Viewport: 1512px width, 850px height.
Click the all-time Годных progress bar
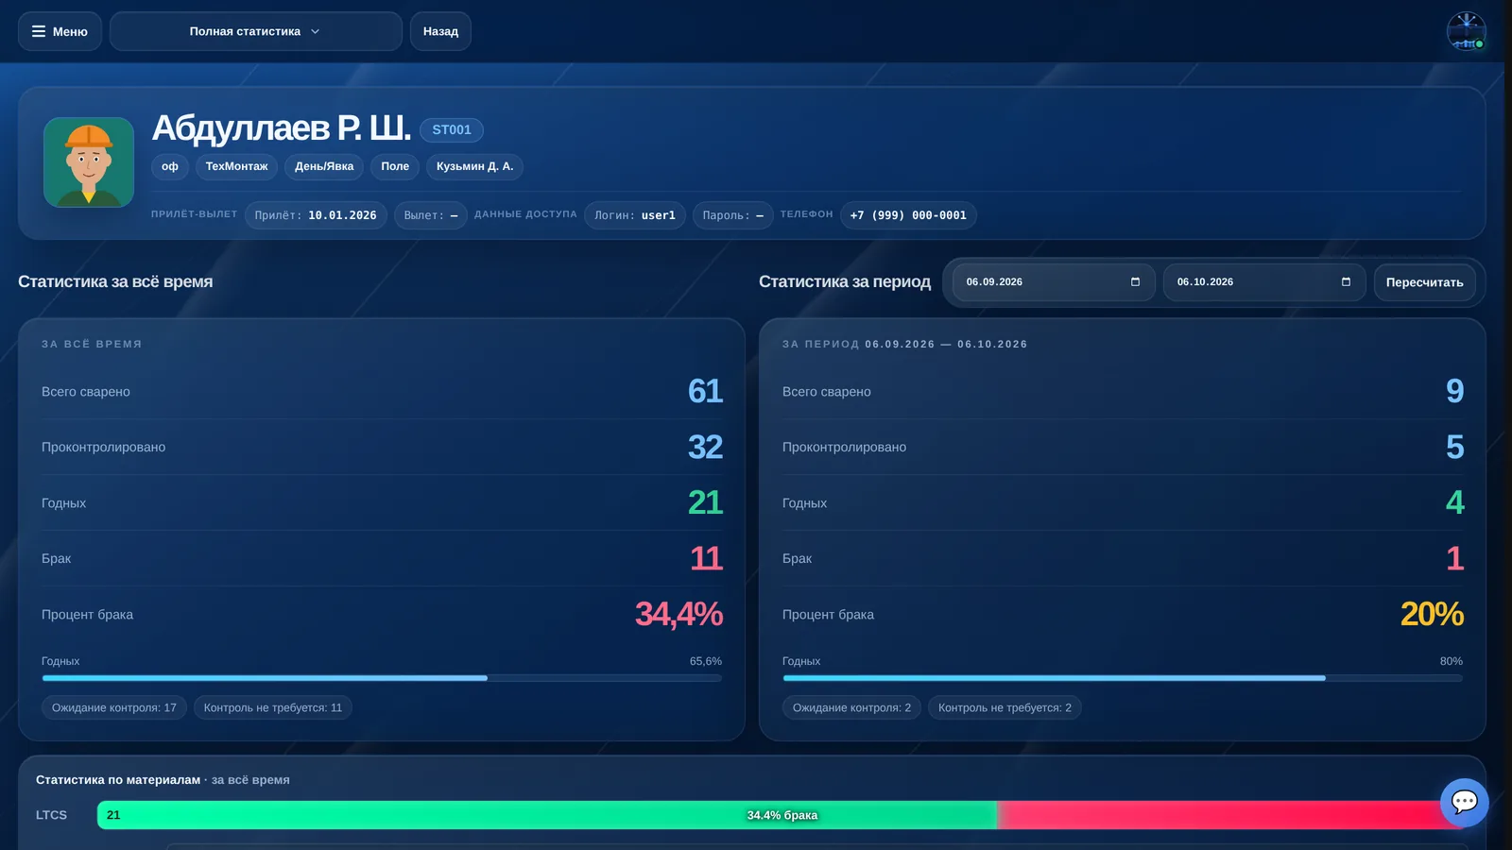[382, 678]
